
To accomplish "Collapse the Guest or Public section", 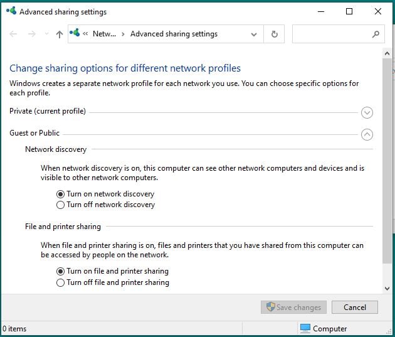I will [367, 134].
